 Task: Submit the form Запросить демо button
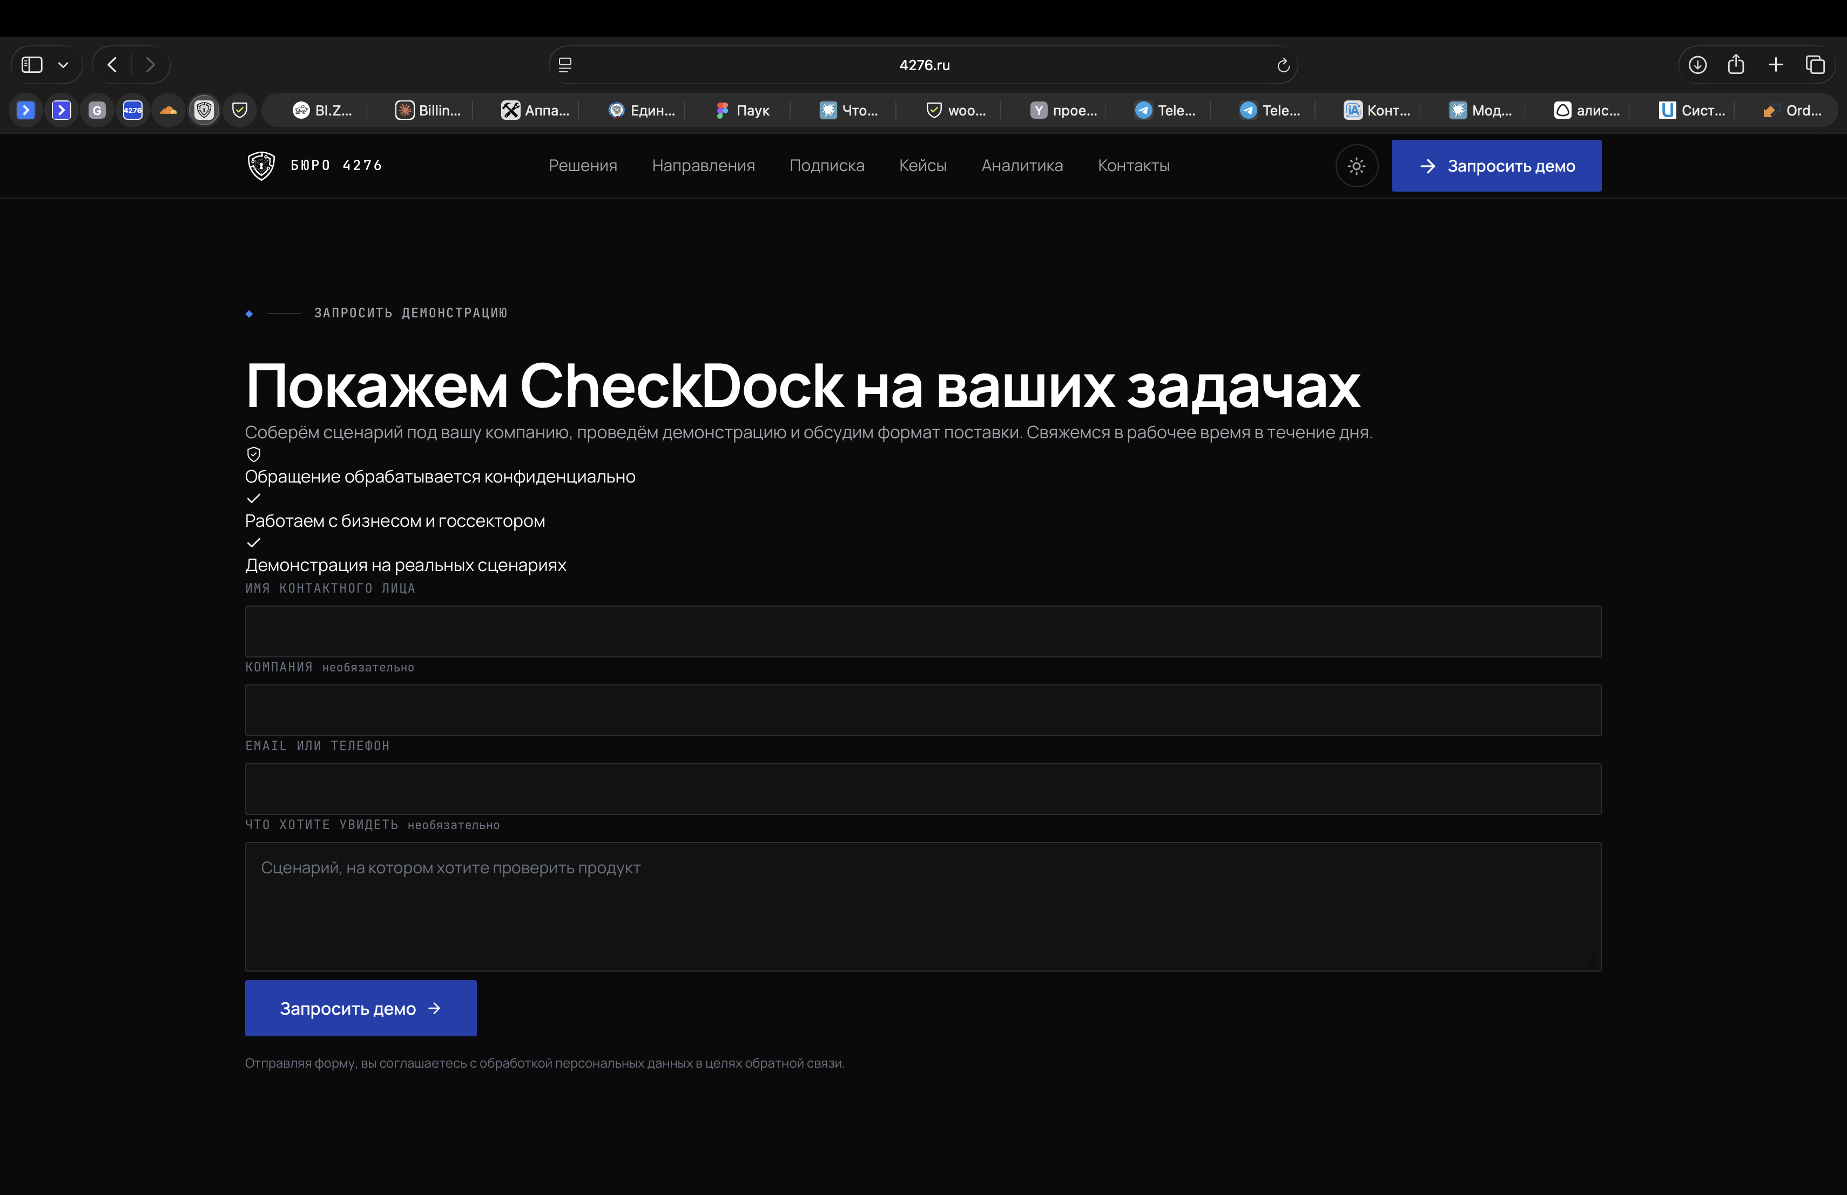pos(361,1008)
